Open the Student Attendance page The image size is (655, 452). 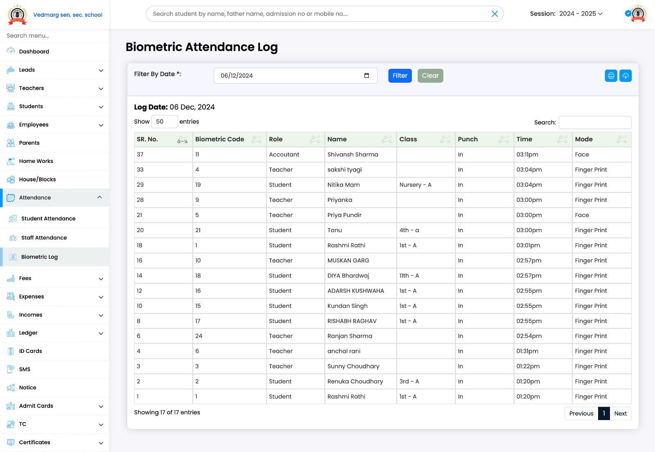[x=48, y=218]
